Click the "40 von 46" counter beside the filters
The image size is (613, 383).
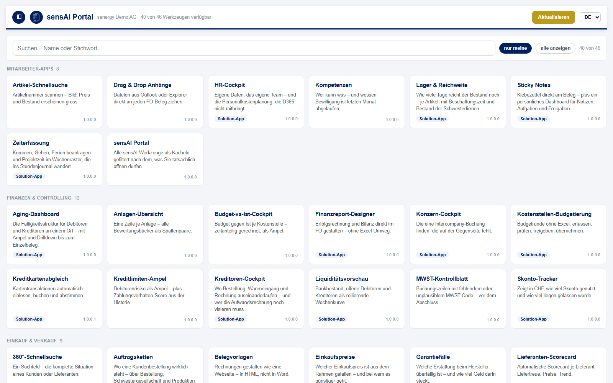pyautogui.click(x=590, y=48)
